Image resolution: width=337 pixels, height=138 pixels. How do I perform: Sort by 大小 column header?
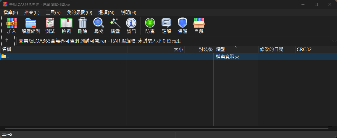(156, 49)
